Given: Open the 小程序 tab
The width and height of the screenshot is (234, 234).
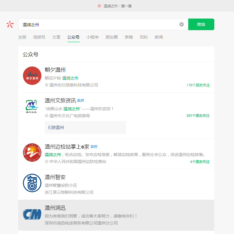Looking at the screenshot, I should 92,37.
